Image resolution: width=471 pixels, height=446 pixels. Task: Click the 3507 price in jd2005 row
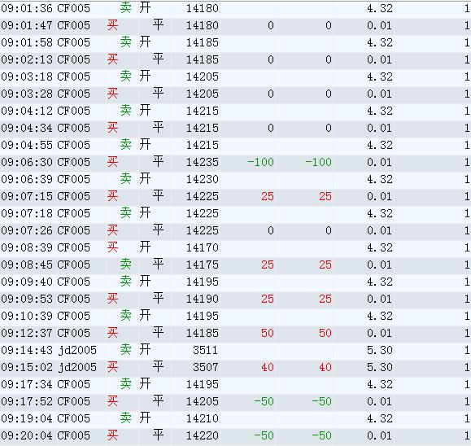click(x=205, y=367)
